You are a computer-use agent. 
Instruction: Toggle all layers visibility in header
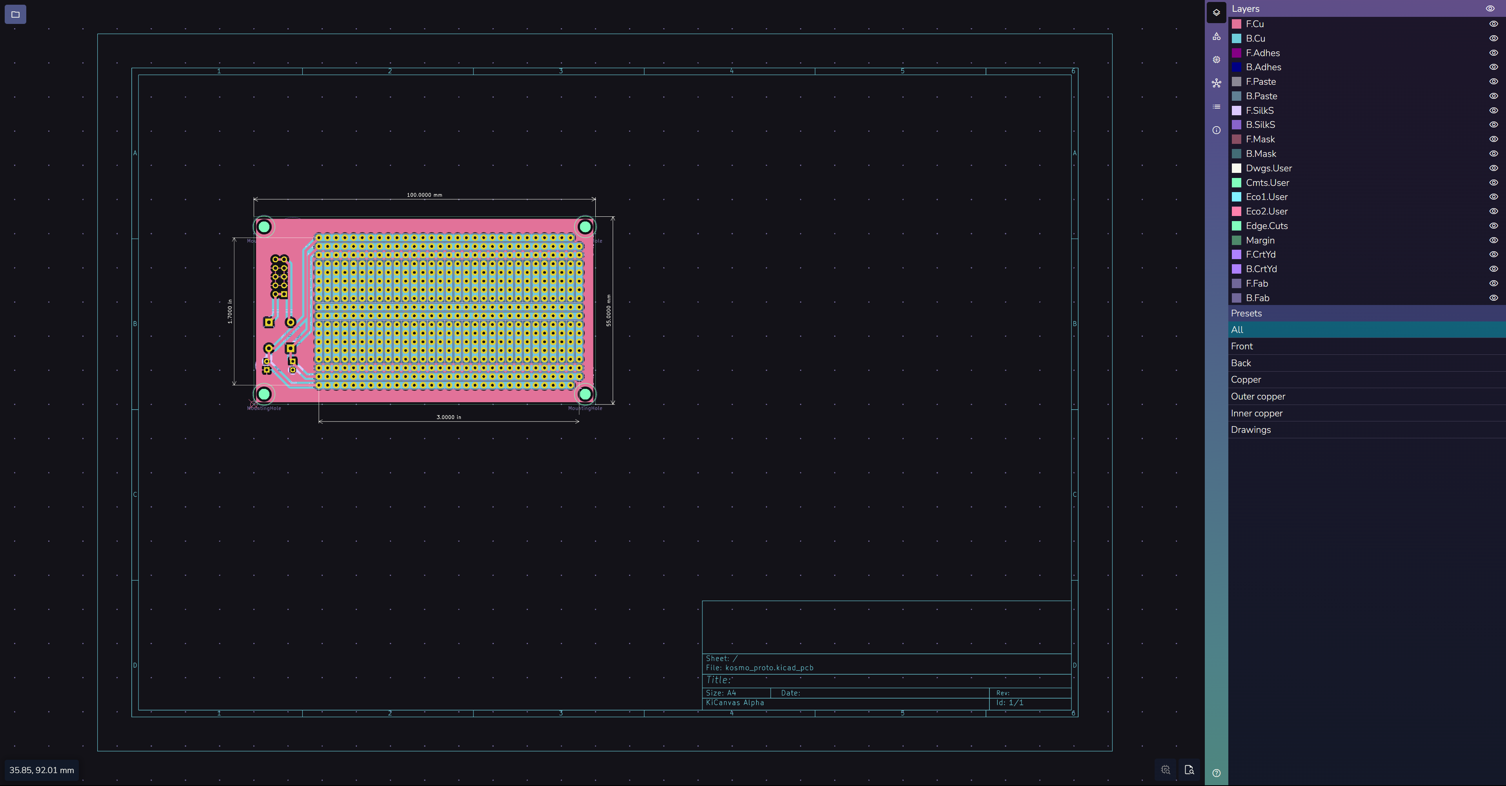coord(1490,9)
